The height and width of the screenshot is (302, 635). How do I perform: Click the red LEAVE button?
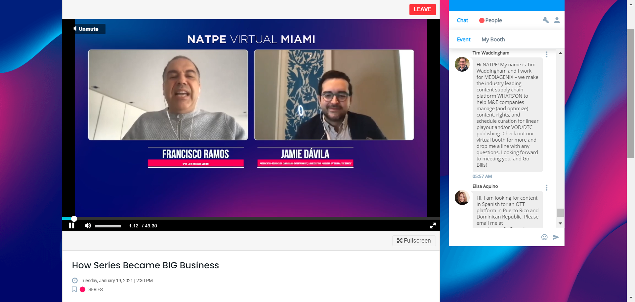point(422,9)
